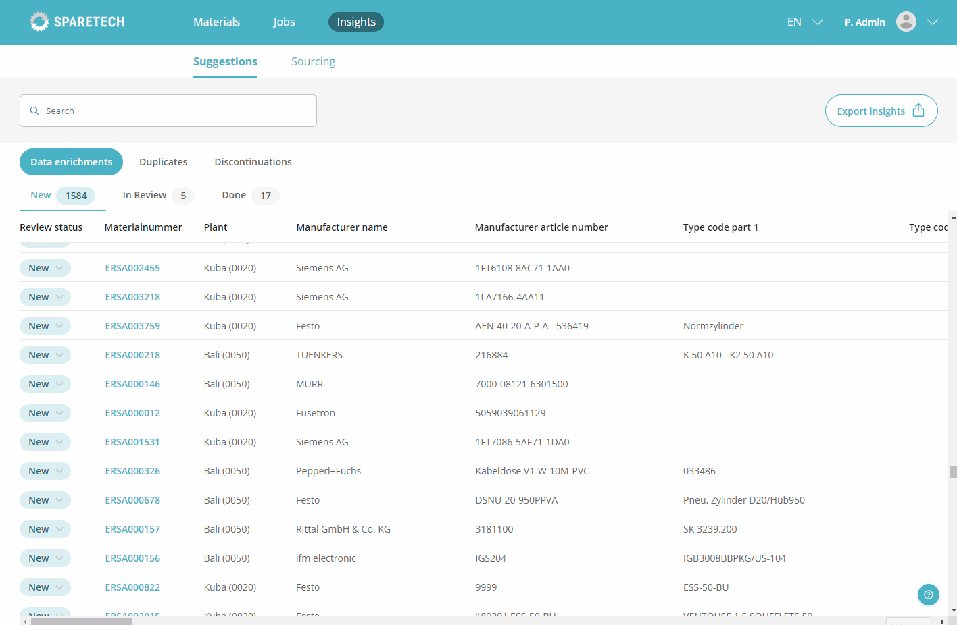The width and height of the screenshot is (957, 625).
Task: Open material link ERSA003759
Action: coord(132,326)
